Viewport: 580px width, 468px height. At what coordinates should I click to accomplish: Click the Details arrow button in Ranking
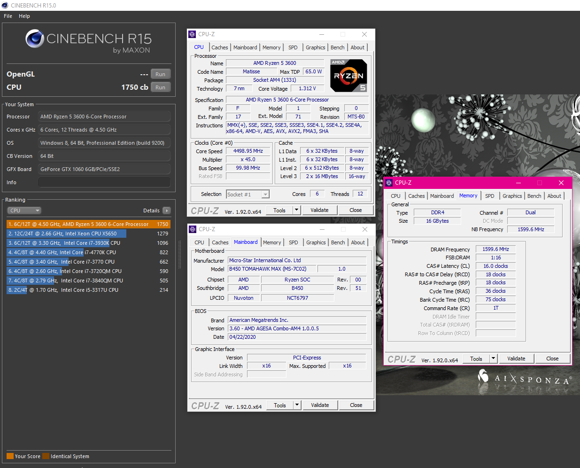[x=167, y=211]
